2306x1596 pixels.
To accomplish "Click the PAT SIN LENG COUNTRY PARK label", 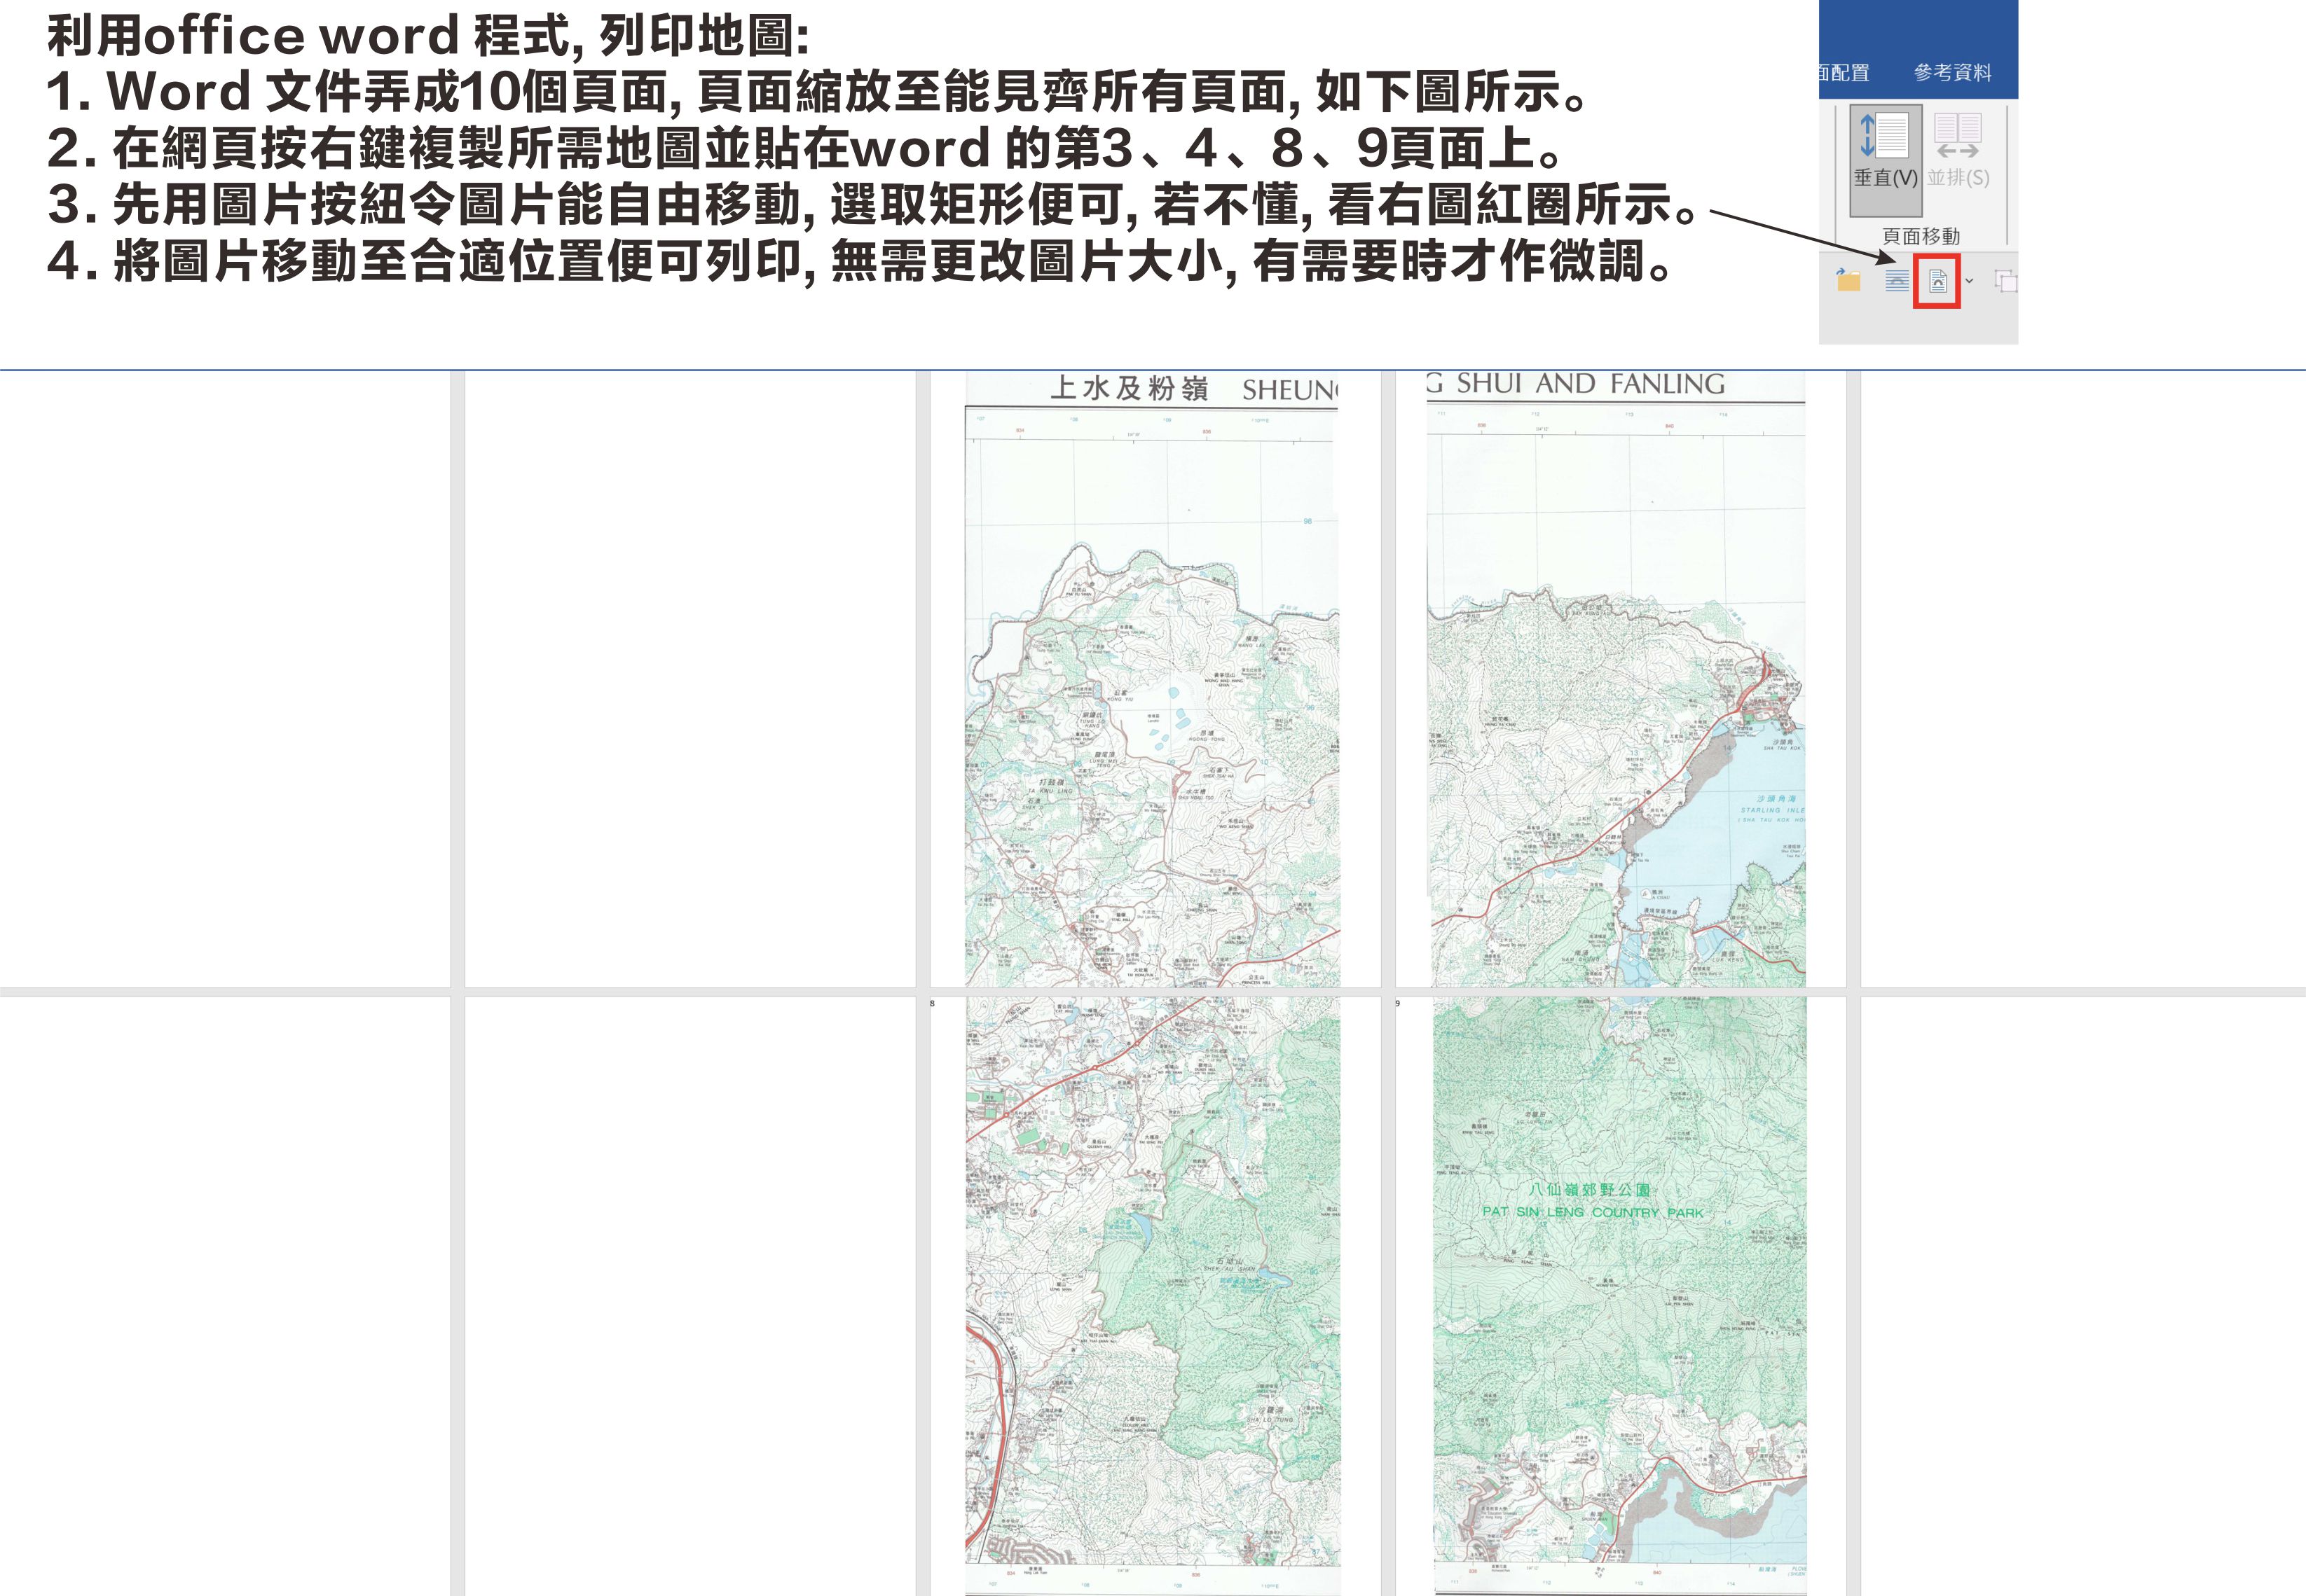I will pos(1592,1212).
